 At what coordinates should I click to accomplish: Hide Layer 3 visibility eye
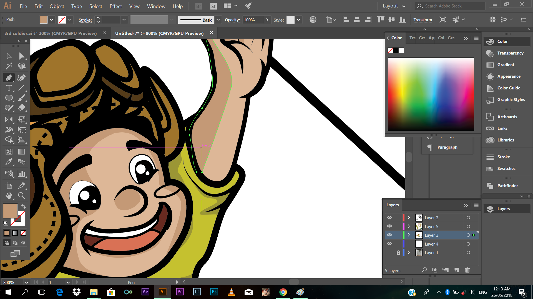pyautogui.click(x=389, y=235)
